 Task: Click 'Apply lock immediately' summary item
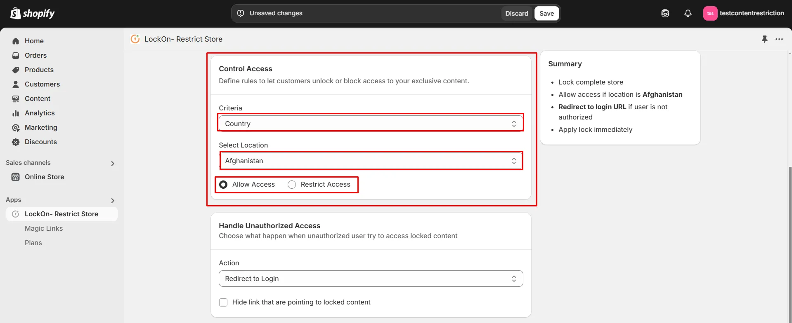pos(595,129)
